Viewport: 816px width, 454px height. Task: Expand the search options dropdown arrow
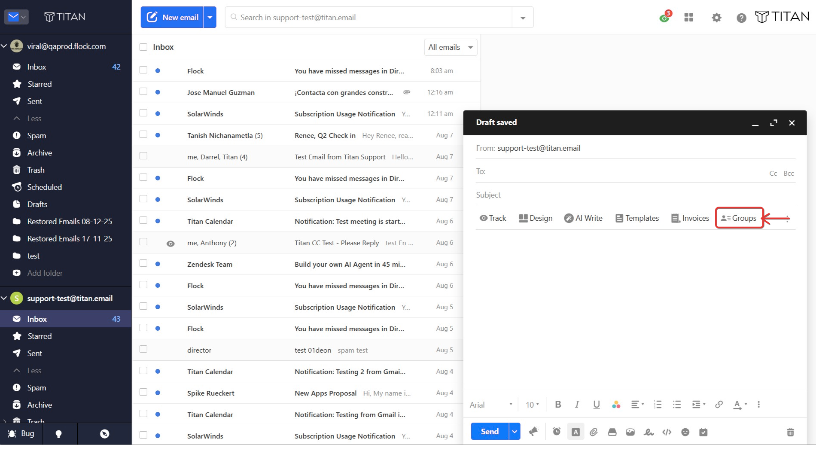point(523,18)
